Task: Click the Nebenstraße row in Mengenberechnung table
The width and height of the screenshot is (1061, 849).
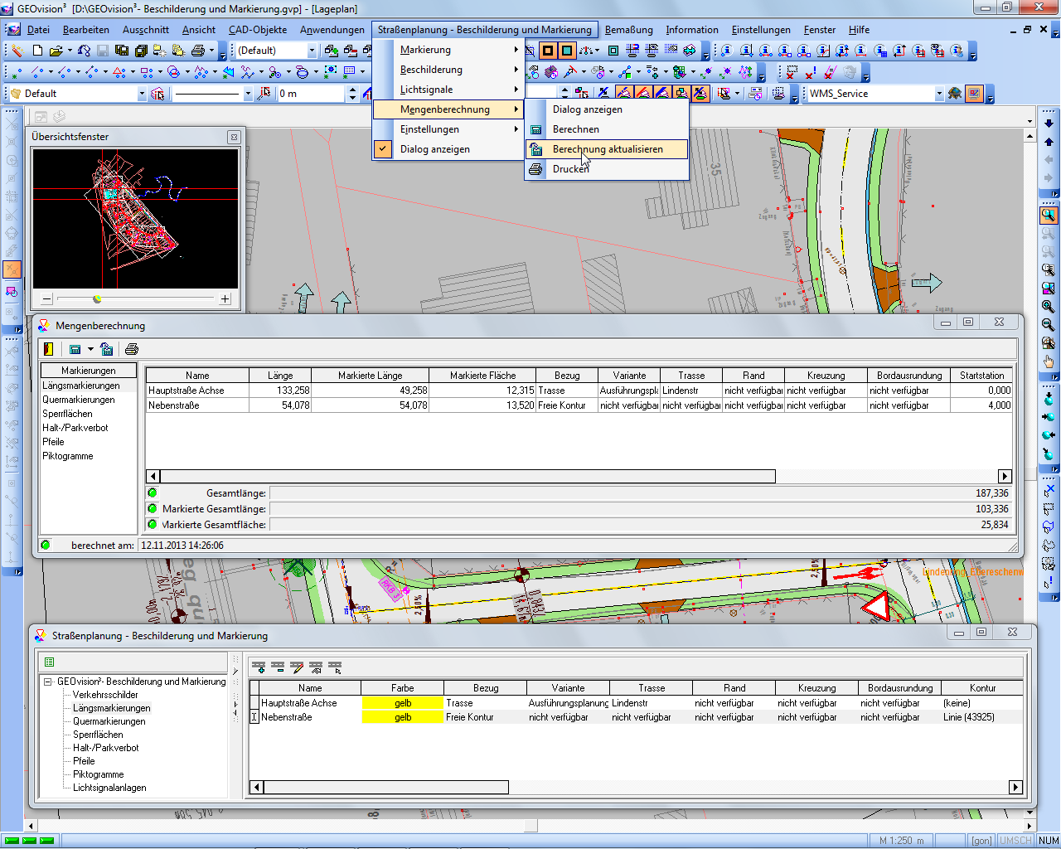Action: click(197, 405)
